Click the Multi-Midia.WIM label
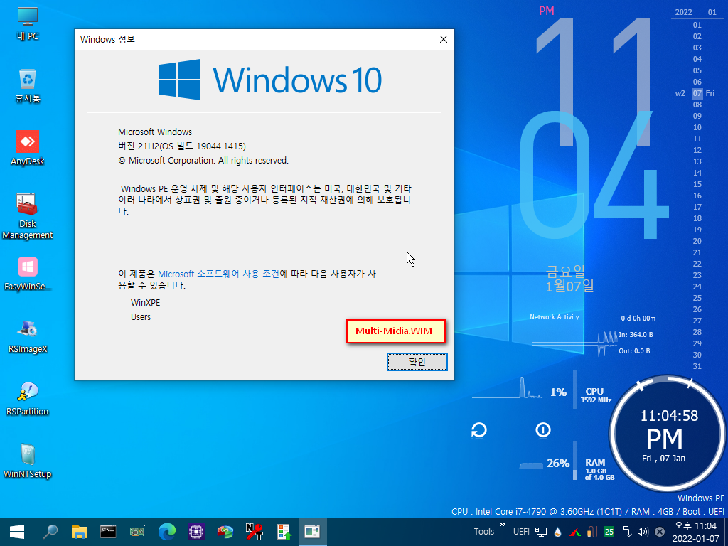 (395, 331)
